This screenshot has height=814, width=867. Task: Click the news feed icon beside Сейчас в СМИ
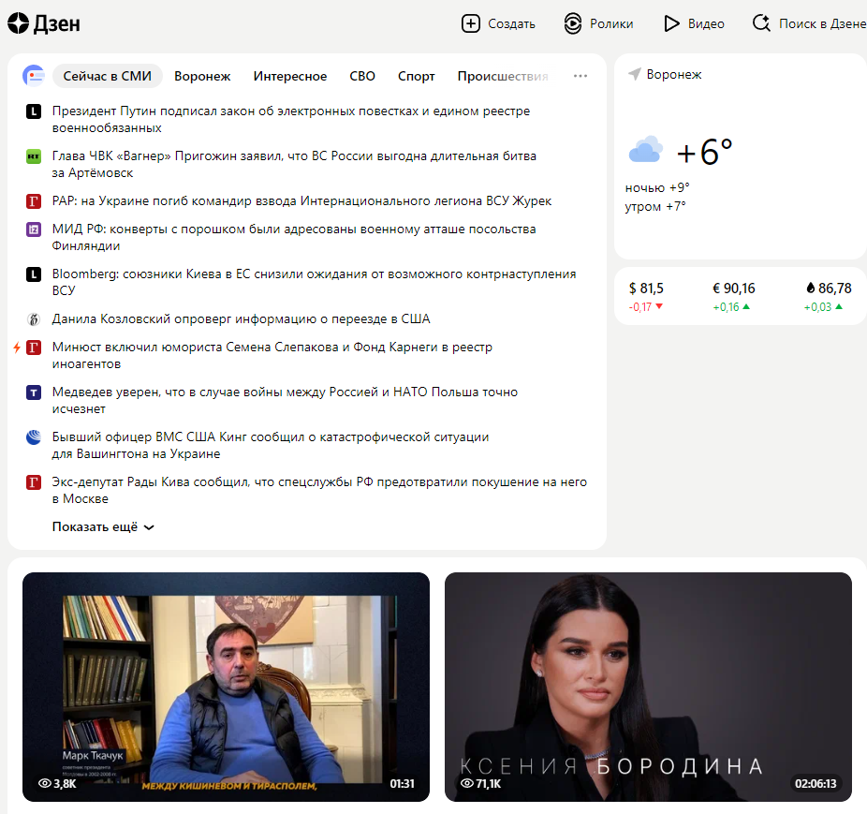coord(33,76)
